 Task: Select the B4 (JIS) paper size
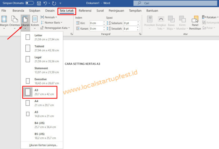click(42, 125)
